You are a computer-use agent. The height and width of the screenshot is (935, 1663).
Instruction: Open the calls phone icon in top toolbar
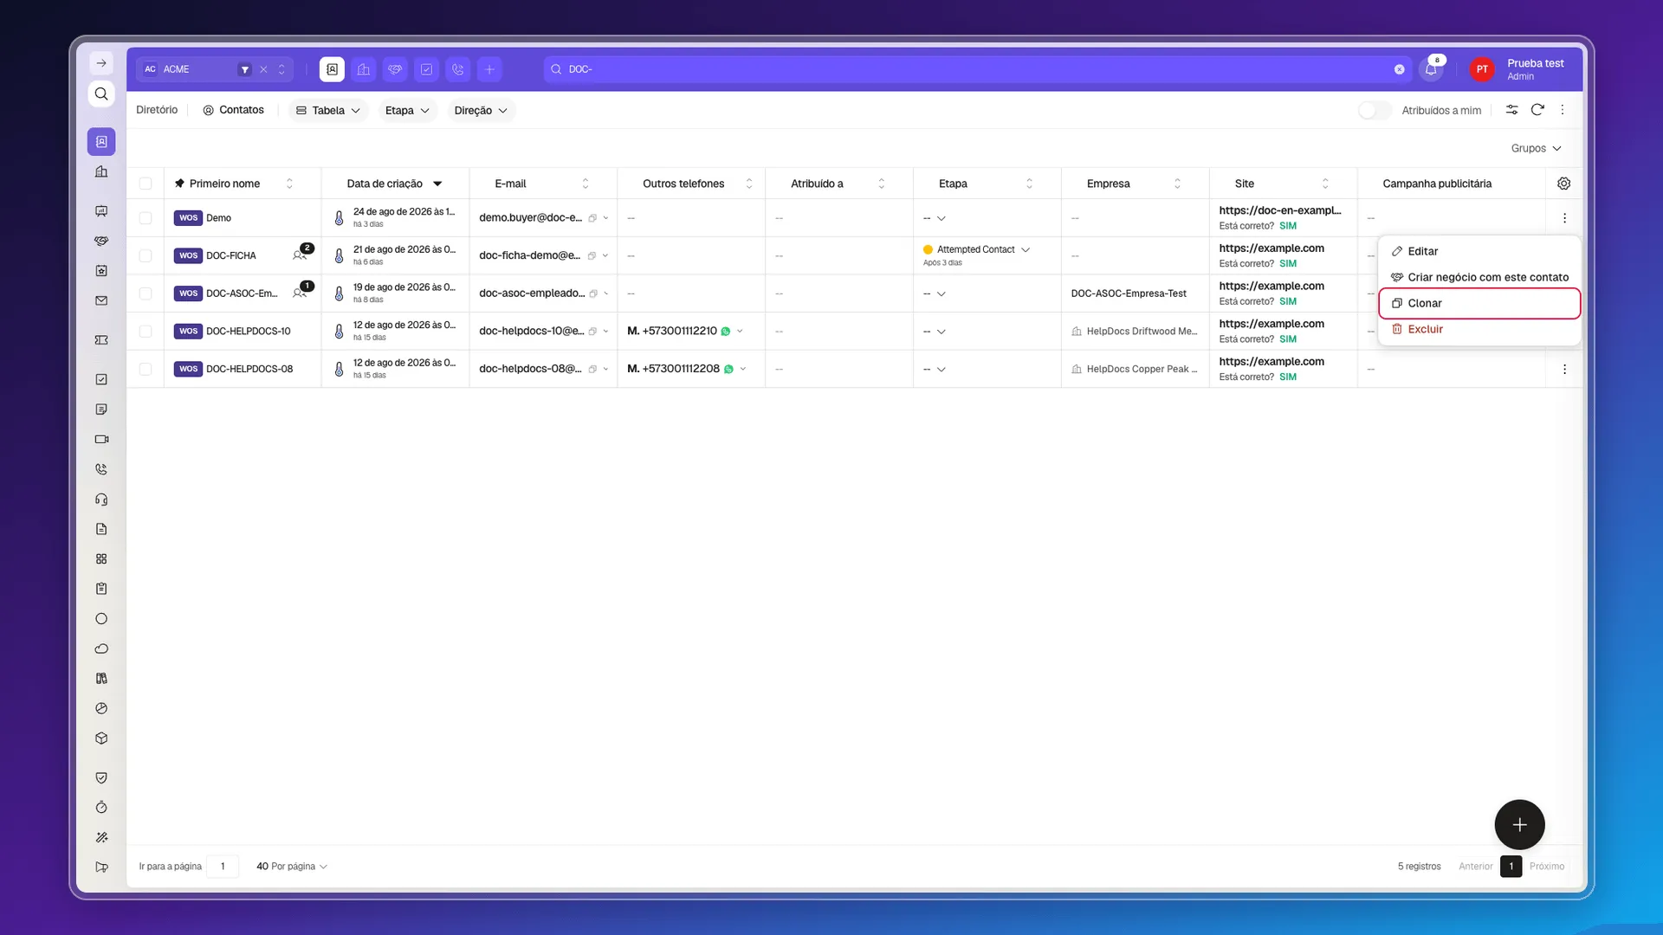[458, 69]
